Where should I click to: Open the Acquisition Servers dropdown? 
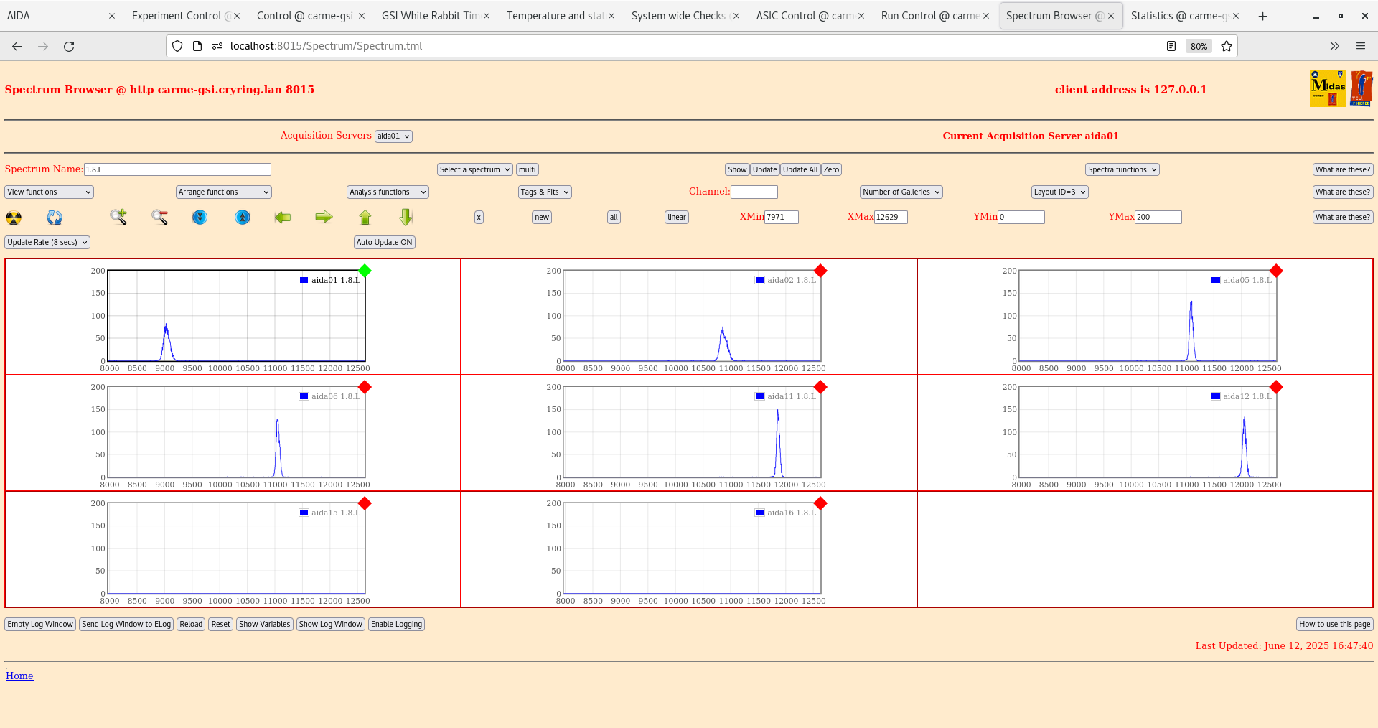(393, 136)
